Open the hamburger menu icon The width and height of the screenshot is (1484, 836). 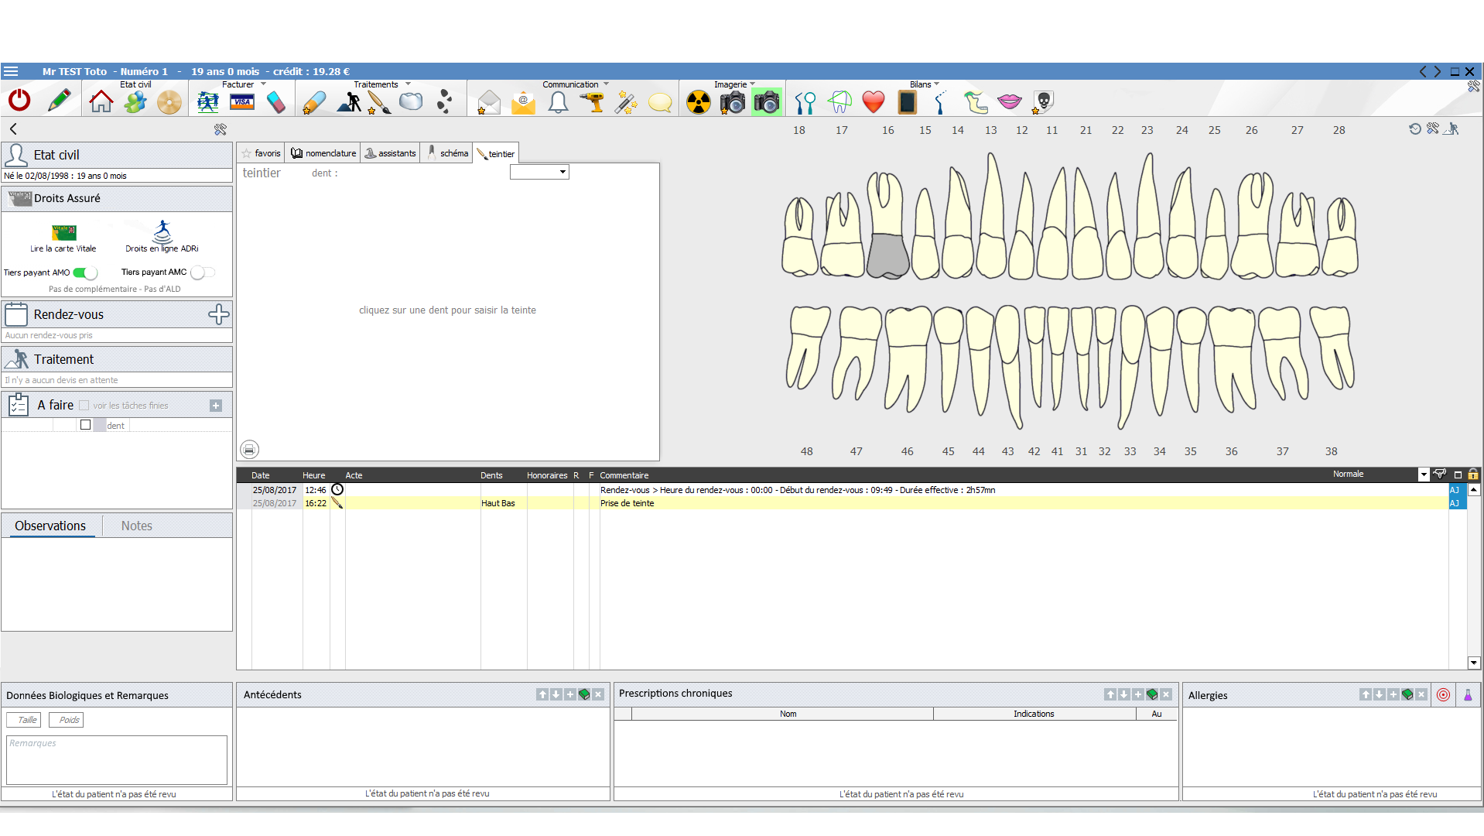(x=11, y=71)
